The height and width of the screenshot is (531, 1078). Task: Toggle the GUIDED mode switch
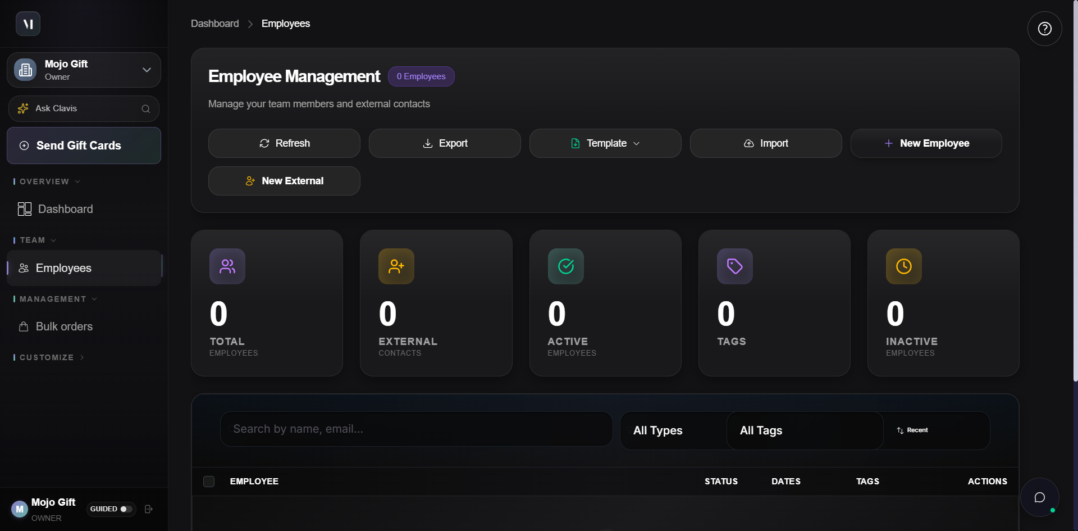point(126,509)
